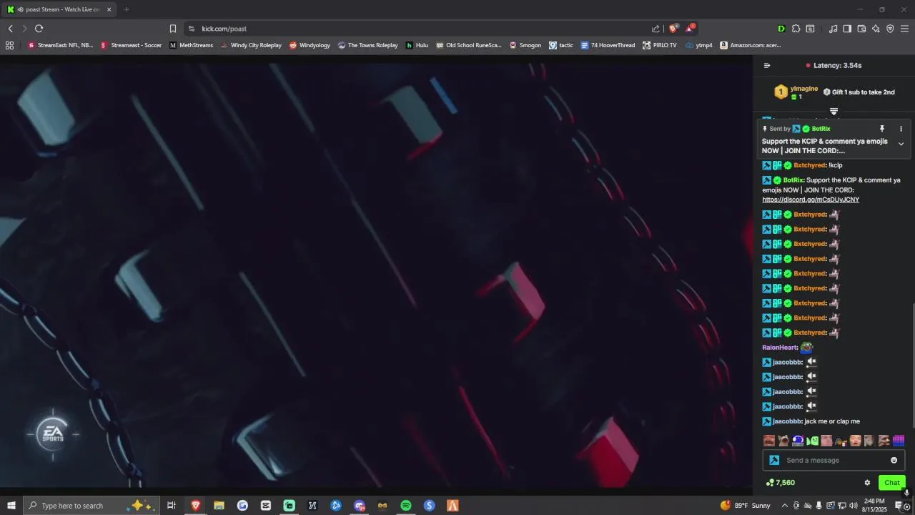Open the PIRLO TV bookmark
915x515 pixels.
pos(659,45)
